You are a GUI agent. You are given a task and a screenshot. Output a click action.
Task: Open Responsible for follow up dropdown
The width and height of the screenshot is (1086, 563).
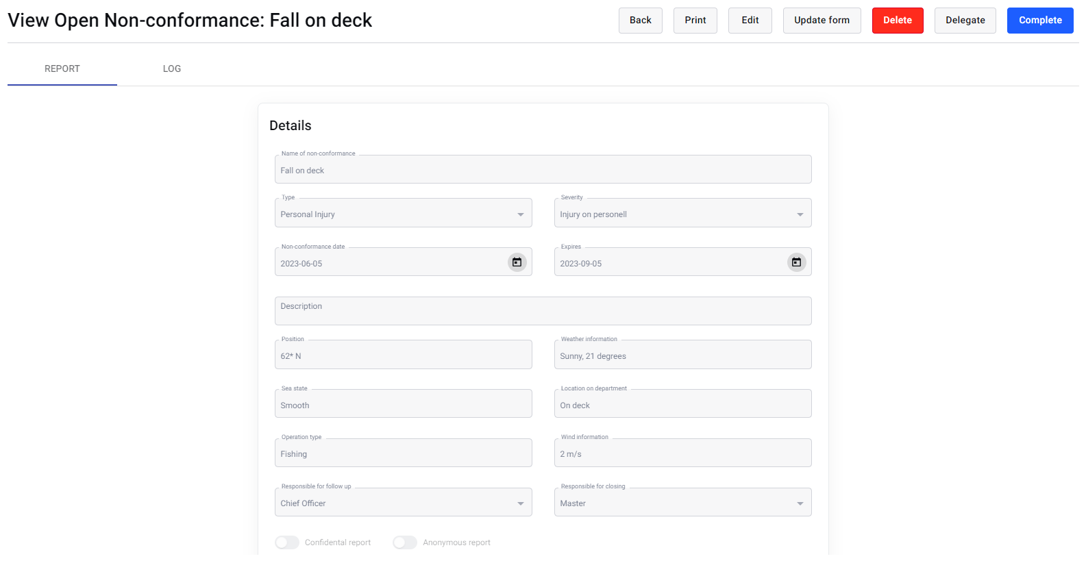(404, 502)
